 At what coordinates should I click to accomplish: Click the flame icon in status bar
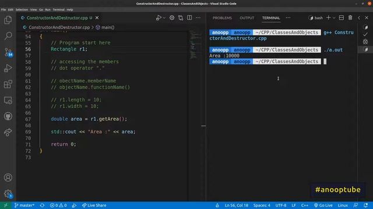pyautogui.click(x=217, y=206)
